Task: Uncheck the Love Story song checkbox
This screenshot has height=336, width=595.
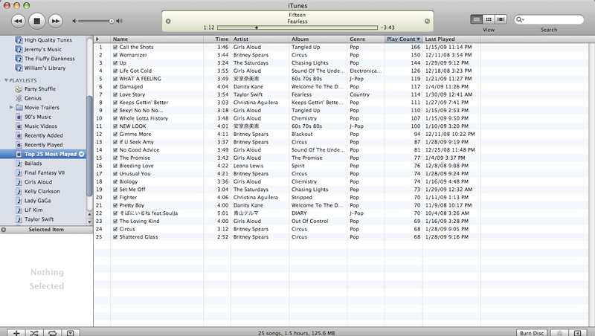Action: 115,94
